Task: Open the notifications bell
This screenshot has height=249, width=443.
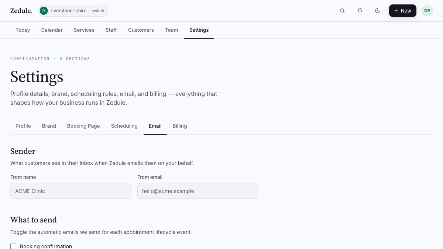Action: (360, 11)
